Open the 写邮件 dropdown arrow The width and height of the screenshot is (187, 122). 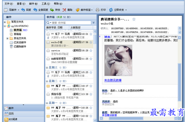tap(19, 10)
